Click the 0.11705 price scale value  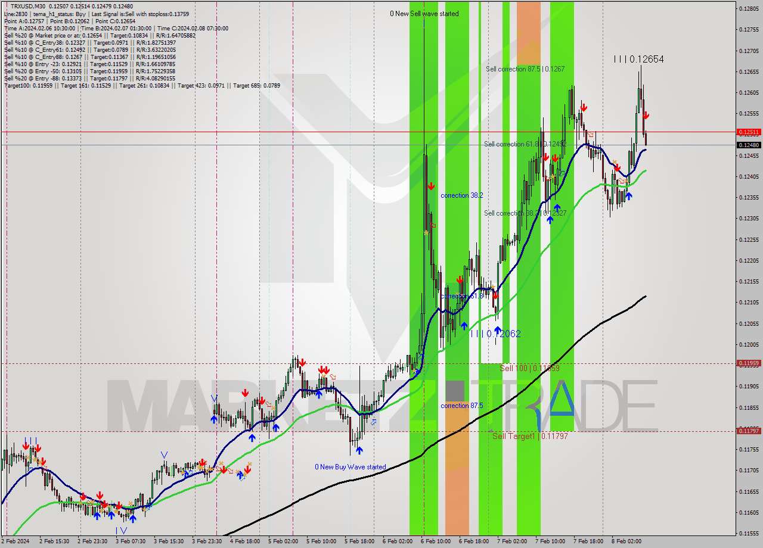click(749, 470)
